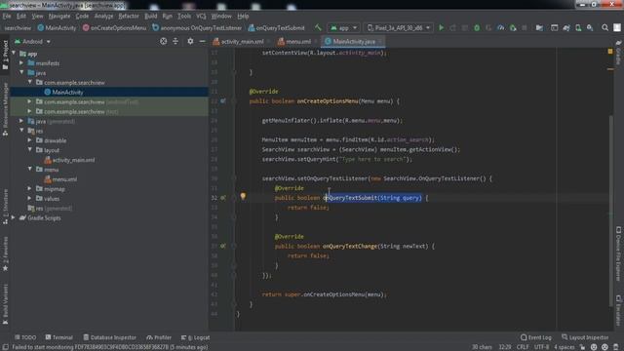
Task: Open the Database Inspector tool window
Action: coord(109,337)
